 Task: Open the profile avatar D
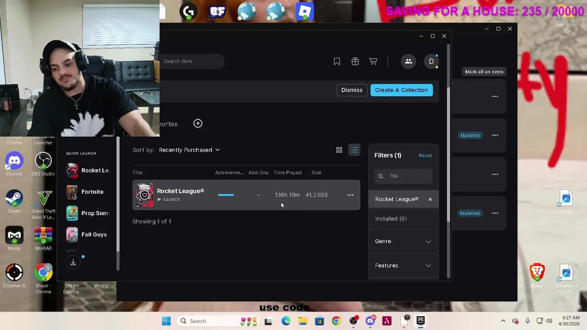tap(431, 61)
